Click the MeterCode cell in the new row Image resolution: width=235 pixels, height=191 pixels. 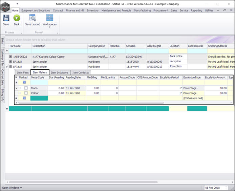39,98
